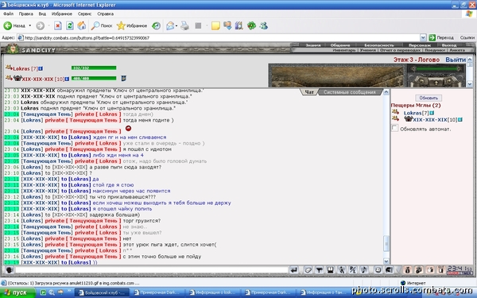Click the musical note sound icon
The width and height of the screenshot is (477, 298).
point(364,269)
